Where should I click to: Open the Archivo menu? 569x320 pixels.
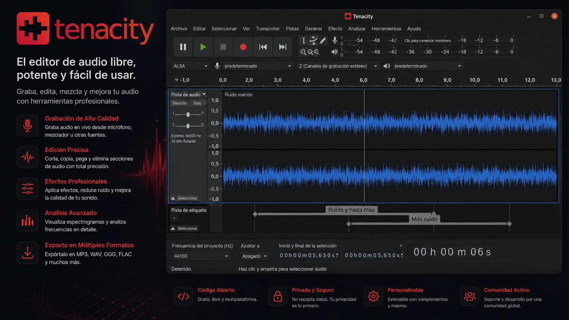[179, 29]
